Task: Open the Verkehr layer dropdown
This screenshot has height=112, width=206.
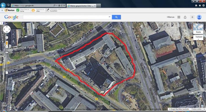Action: tap(198, 38)
